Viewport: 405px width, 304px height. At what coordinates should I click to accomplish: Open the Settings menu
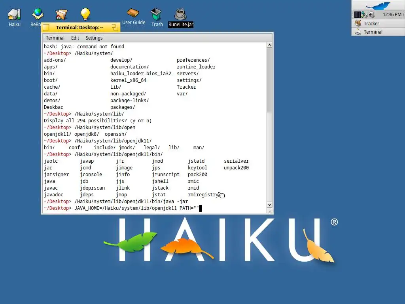94,38
